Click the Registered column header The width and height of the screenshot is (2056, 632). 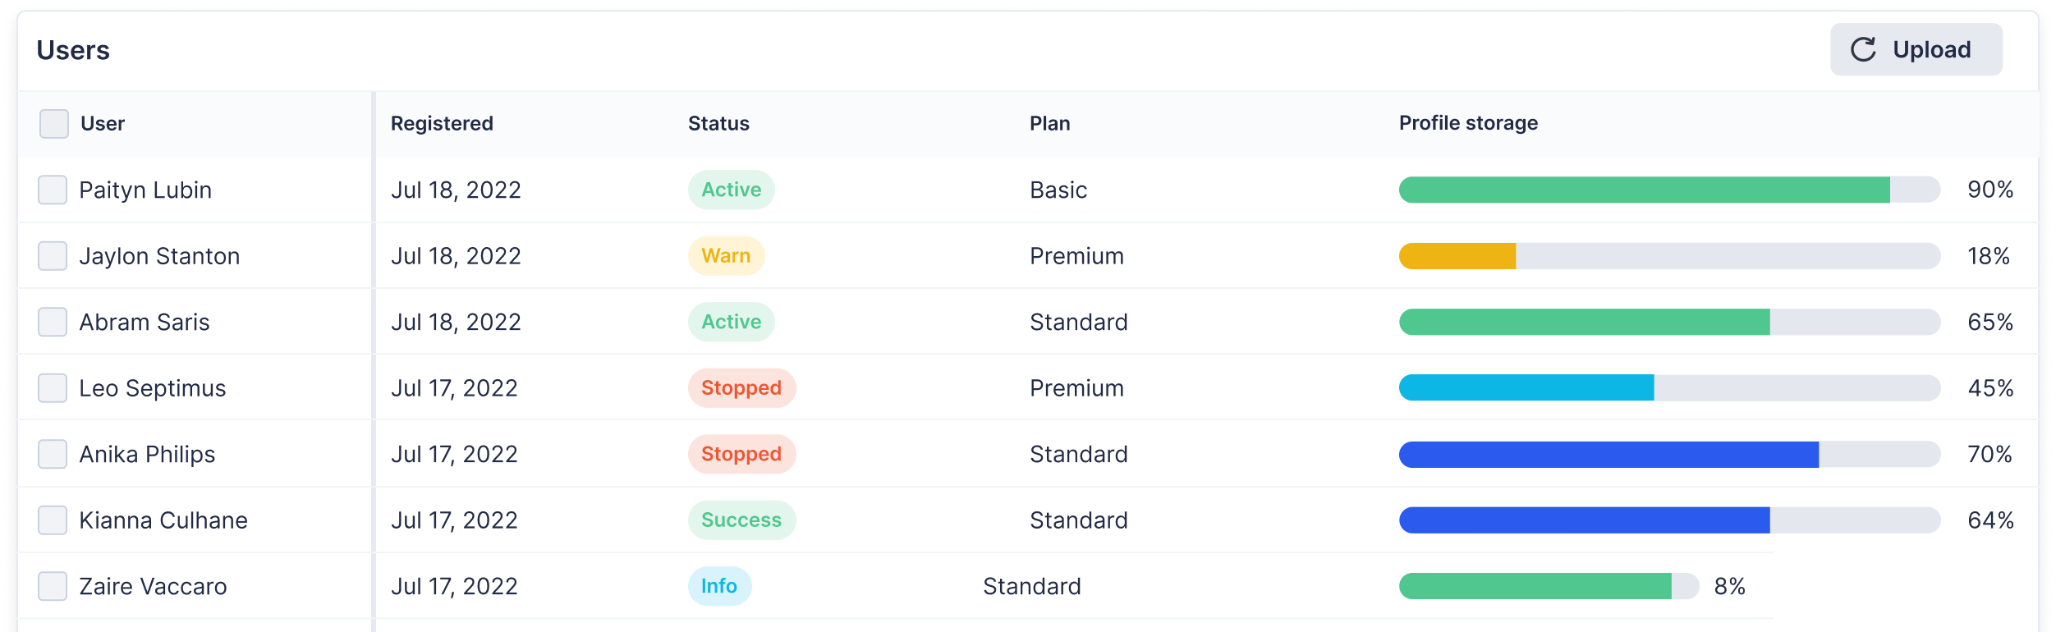[443, 123]
